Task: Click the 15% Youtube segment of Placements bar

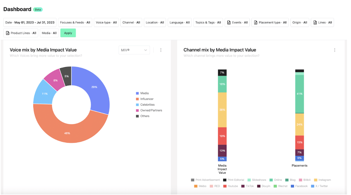Action: [x=299, y=142]
